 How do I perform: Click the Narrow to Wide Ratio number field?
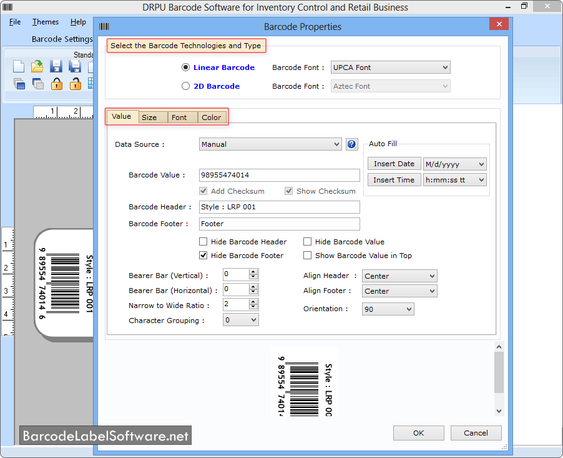[x=236, y=304]
